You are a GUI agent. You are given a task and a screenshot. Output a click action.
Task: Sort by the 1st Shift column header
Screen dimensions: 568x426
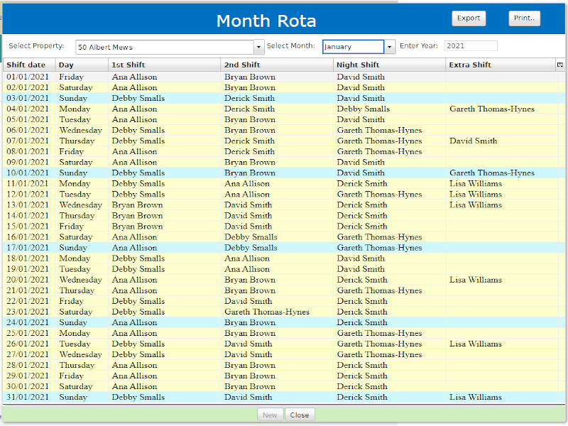(x=165, y=65)
